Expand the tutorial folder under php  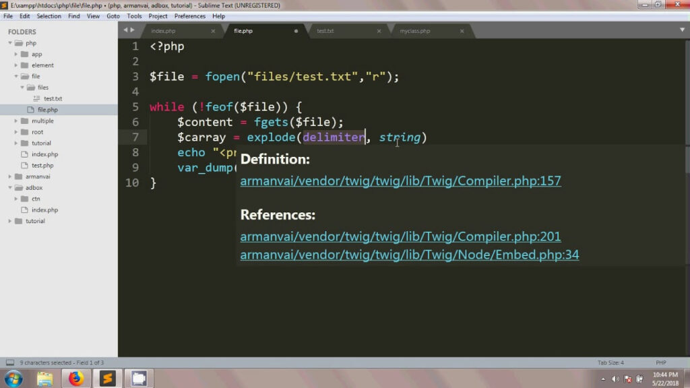click(x=16, y=143)
